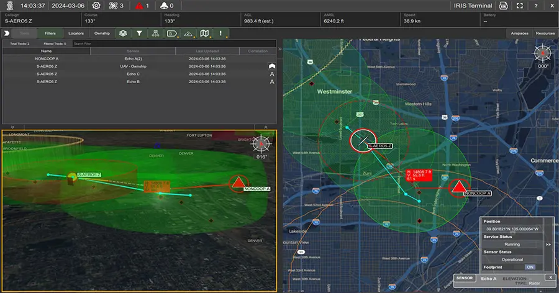
Task: Click the Sensor Status Operational value
Action: coord(512,259)
